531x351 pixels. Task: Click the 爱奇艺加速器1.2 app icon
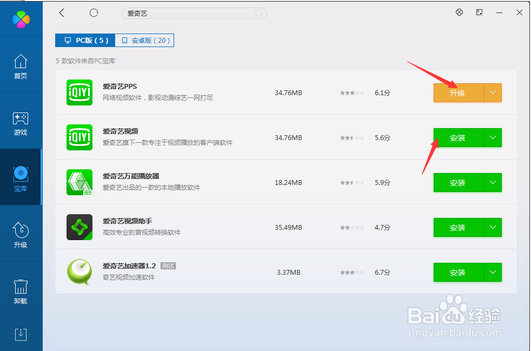coord(79,272)
